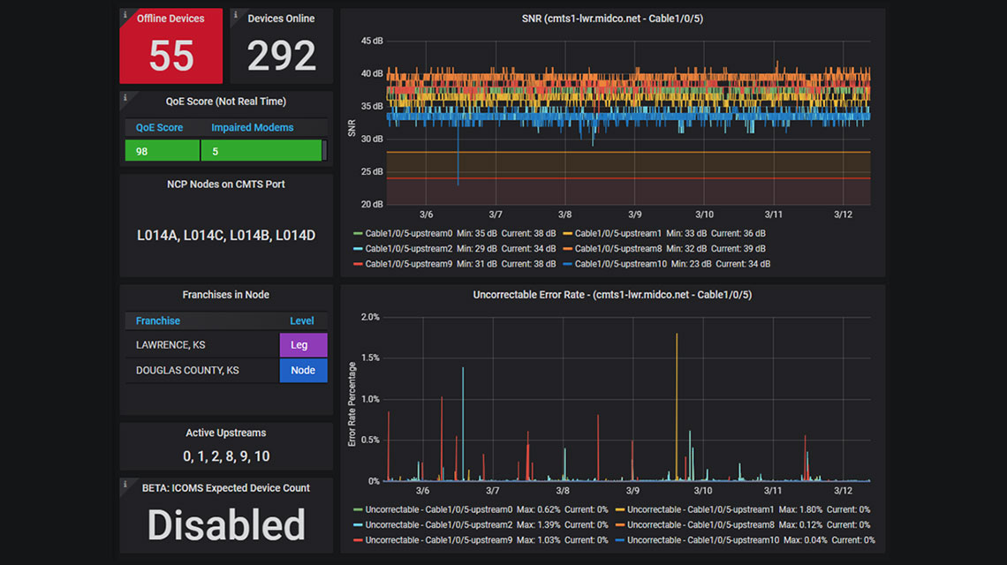This screenshot has height=565, width=1007.
Task: Click the blue Node level cell
Action: click(x=303, y=371)
